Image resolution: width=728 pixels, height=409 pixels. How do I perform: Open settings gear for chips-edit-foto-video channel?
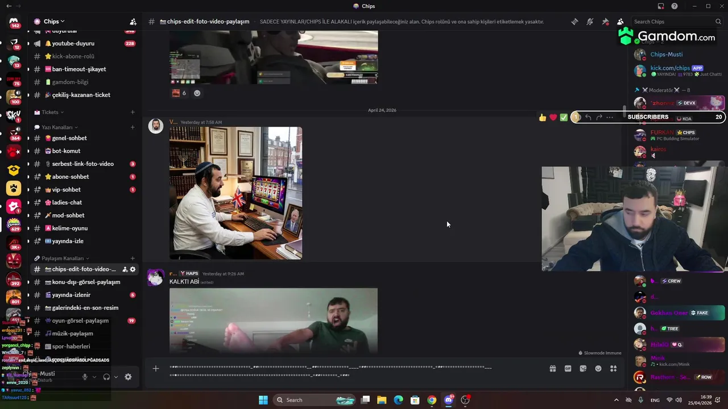point(133,269)
